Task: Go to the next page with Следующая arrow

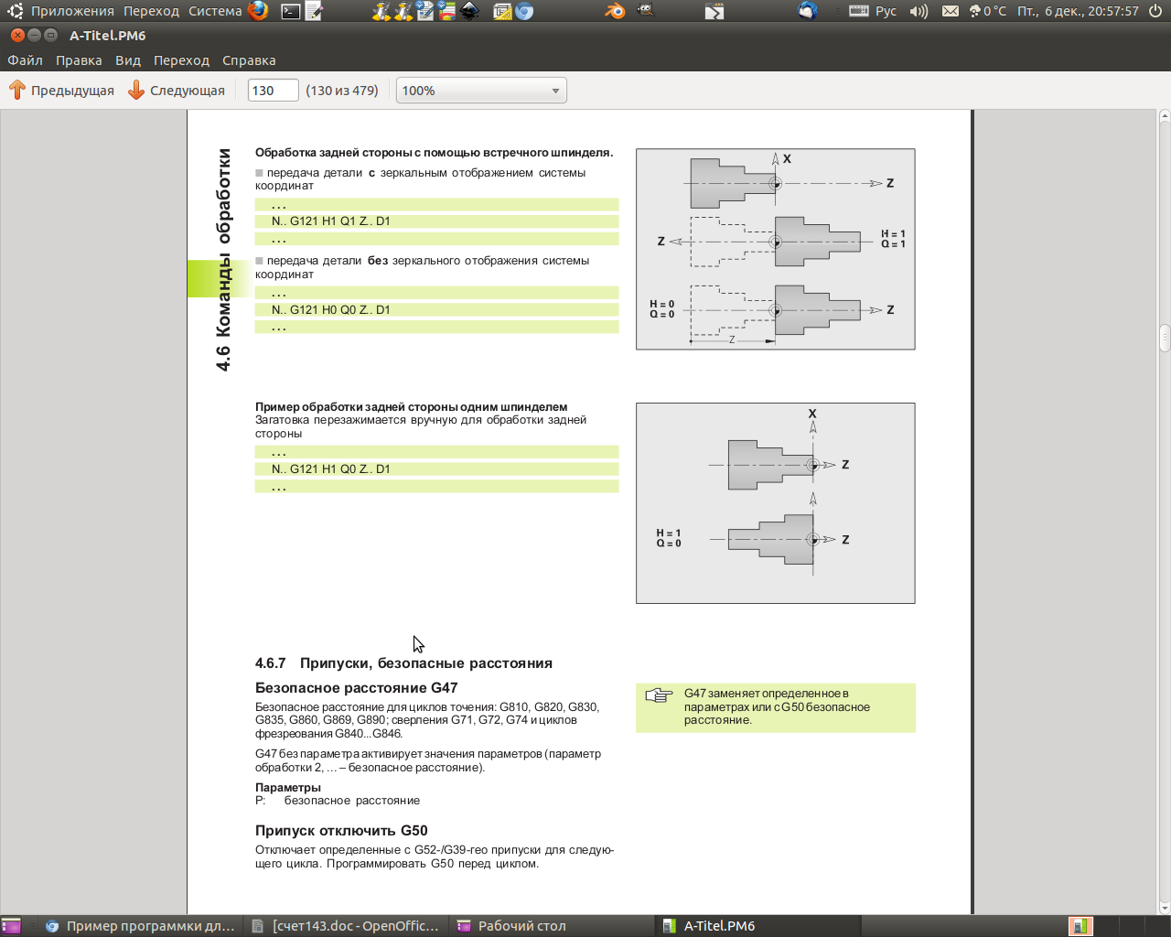Action: 177,91
